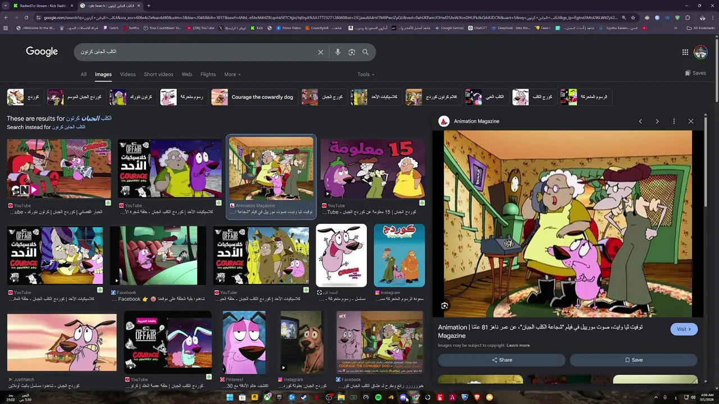Click the taskbar clock showing 4:06 AM
This screenshot has width=719, height=404.
tap(707, 398)
